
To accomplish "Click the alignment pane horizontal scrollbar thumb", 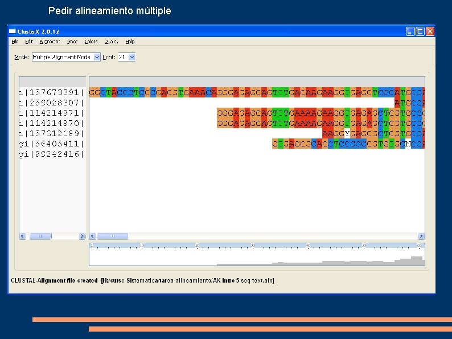I will [x=112, y=236].
